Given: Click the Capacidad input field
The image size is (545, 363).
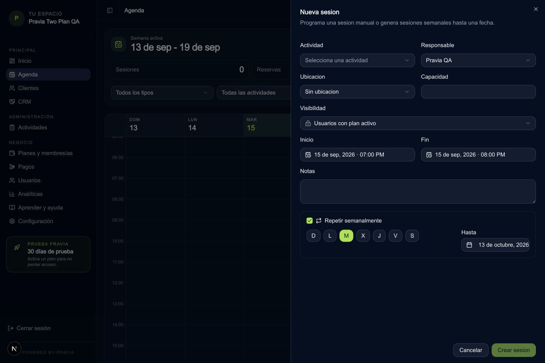Looking at the screenshot, I should tap(478, 92).
